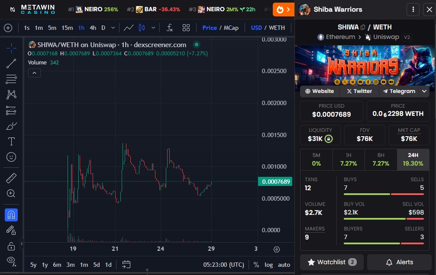Open the Alerts button

tap(399, 262)
